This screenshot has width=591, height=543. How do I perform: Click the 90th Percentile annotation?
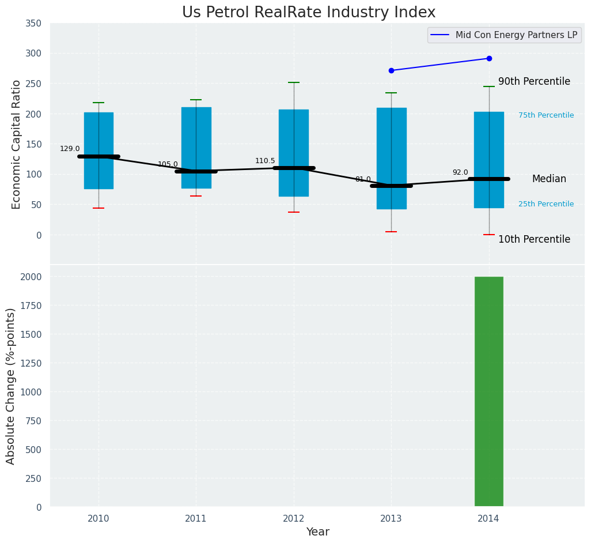pos(534,82)
